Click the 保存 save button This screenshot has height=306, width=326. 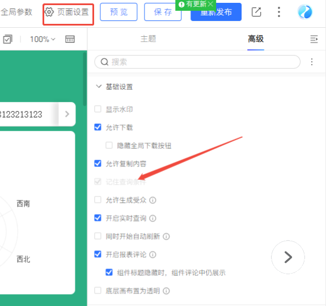163,12
